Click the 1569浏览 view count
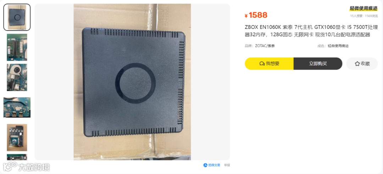 click(371, 16)
